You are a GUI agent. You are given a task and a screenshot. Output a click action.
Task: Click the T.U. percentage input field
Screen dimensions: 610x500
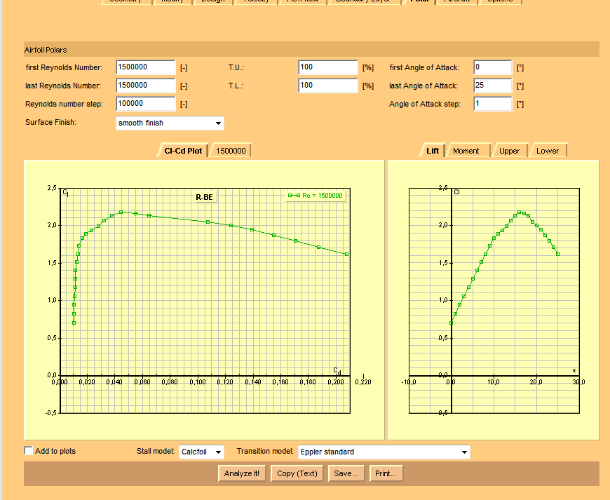(327, 67)
